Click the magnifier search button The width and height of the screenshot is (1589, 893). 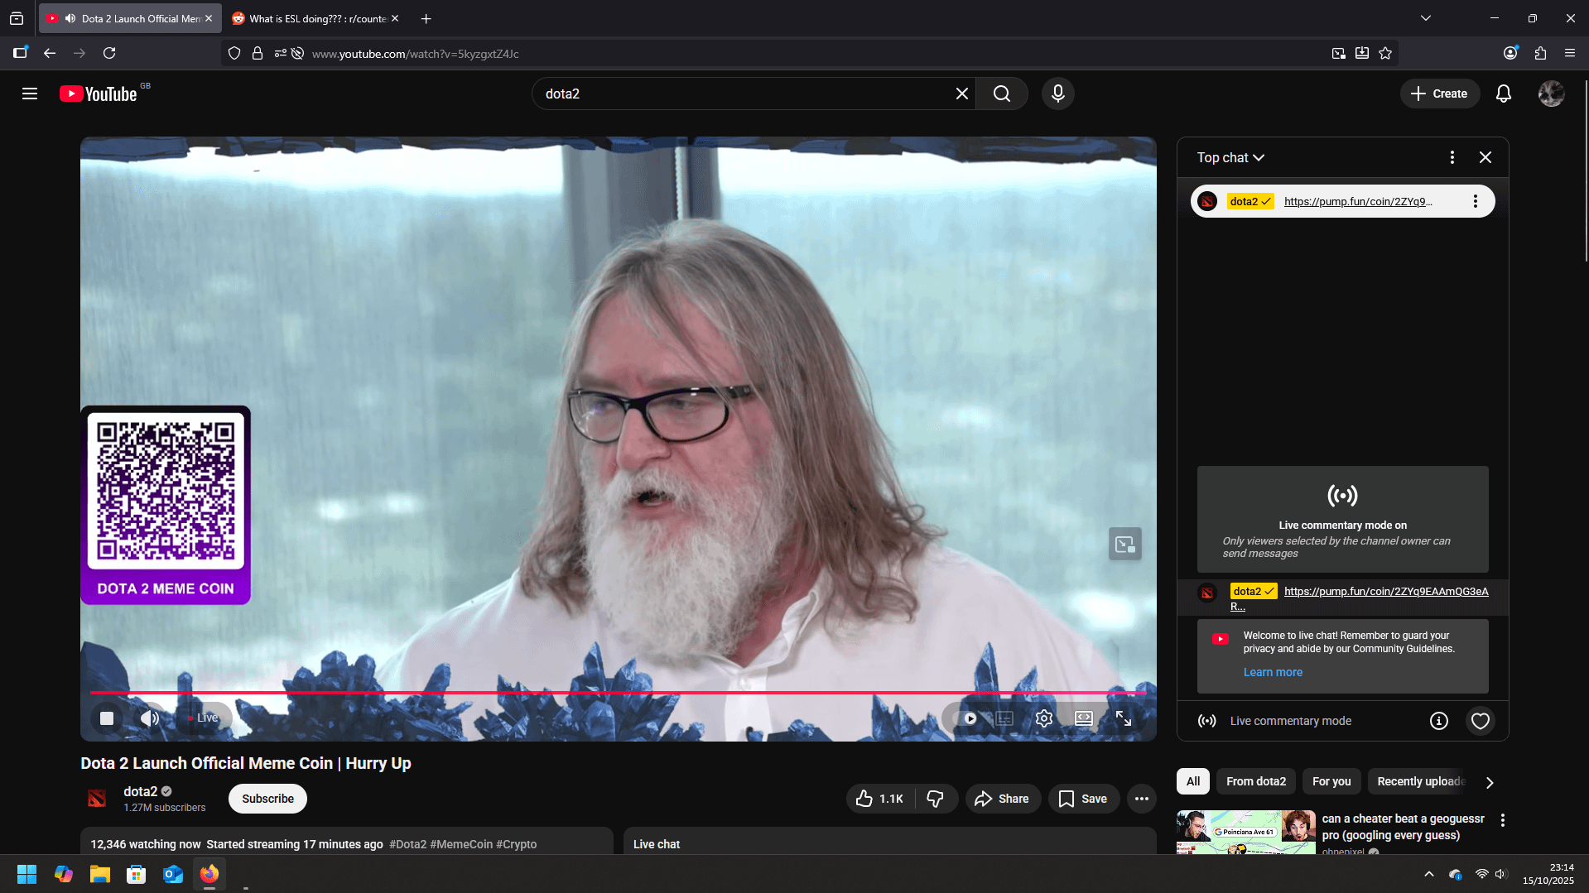1002,94
